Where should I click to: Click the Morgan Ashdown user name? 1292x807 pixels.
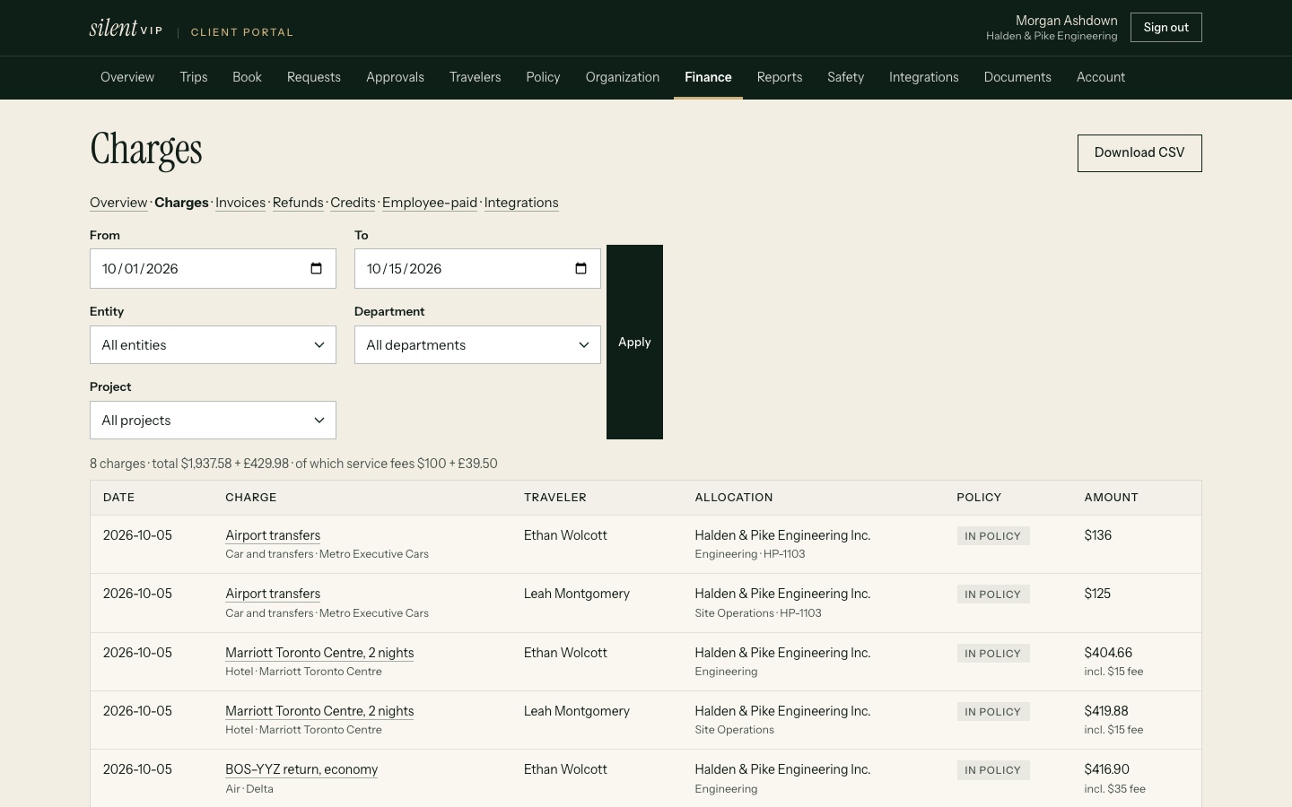click(1067, 21)
